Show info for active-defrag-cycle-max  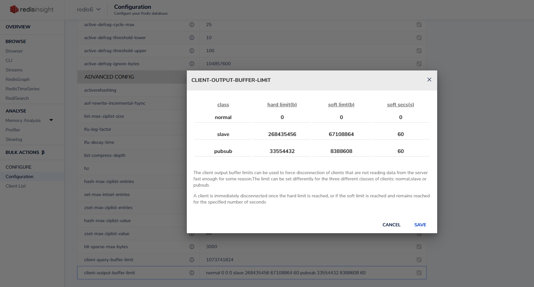click(x=192, y=24)
